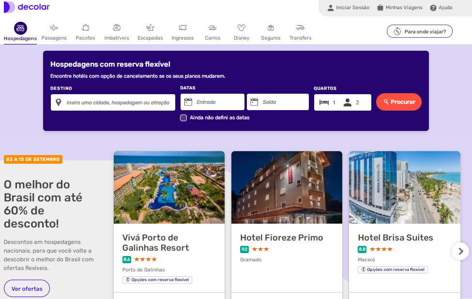472x299 pixels.
Task: Click the calendar icon in Saída field
Action: [x=254, y=102]
